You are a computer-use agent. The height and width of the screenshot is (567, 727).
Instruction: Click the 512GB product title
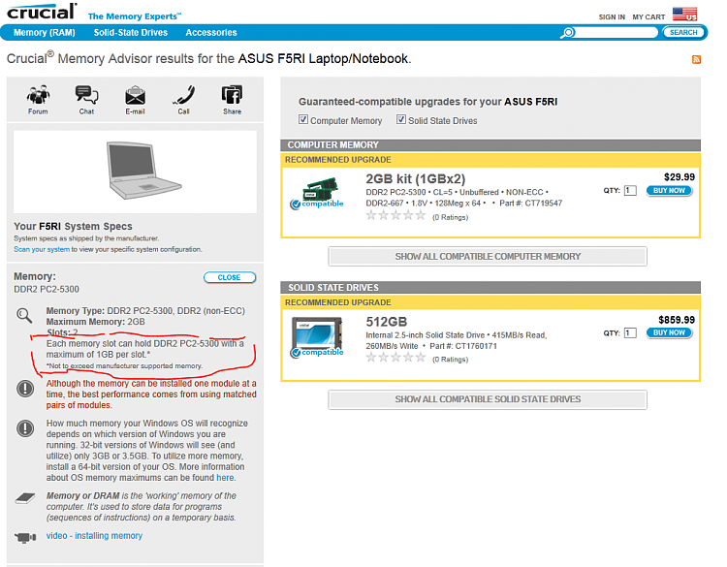tap(386, 322)
